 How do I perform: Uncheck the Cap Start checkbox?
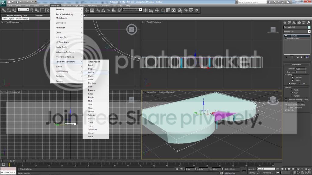(x=293, y=77)
